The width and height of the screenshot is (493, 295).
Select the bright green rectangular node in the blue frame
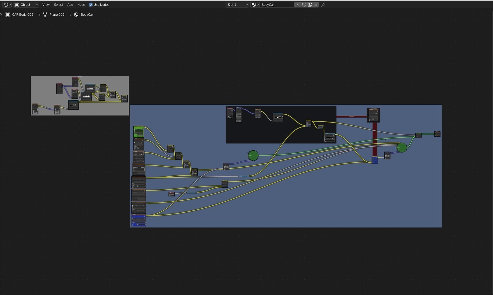(x=139, y=132)
